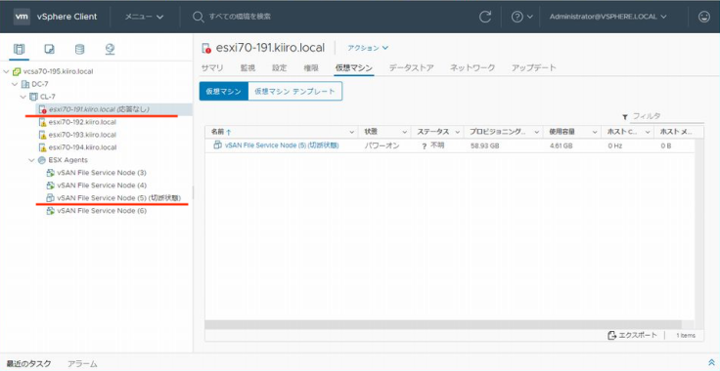Open the メニュー dropdown
The image size is (720, 371).
pyautogui.click(x=144, y=17)
